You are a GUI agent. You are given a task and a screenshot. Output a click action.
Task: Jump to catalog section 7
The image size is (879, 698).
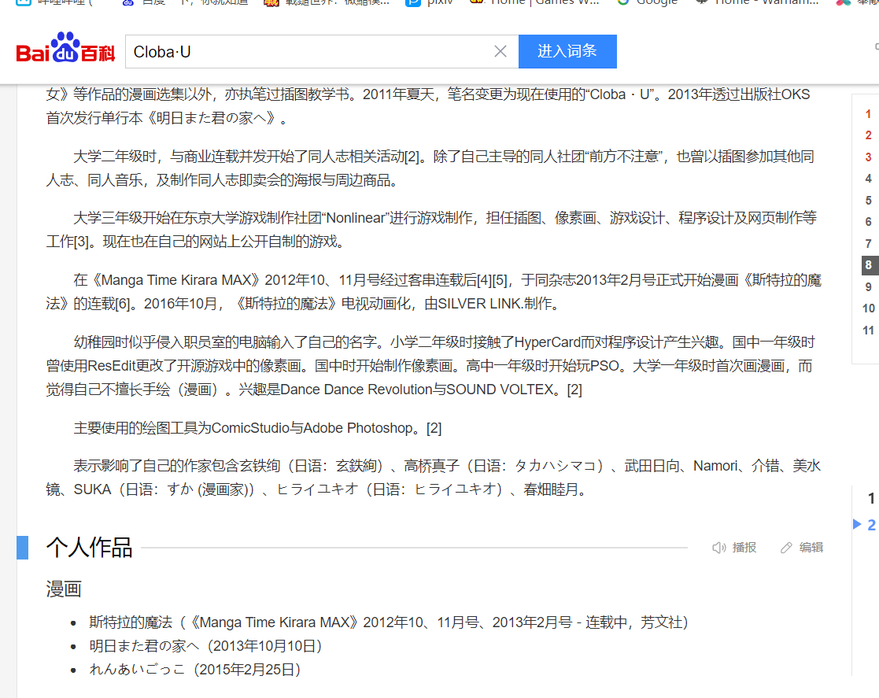[x=868, y=244]
